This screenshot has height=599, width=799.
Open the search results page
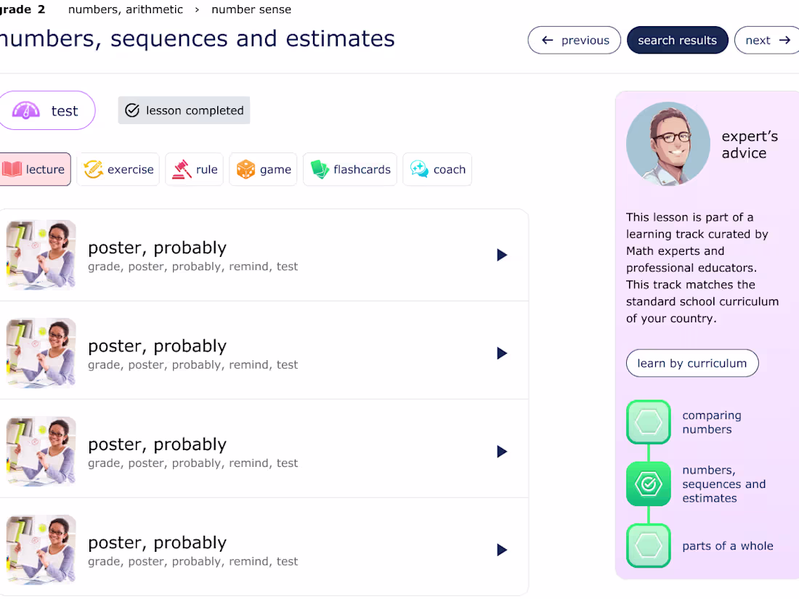[677, 40]
